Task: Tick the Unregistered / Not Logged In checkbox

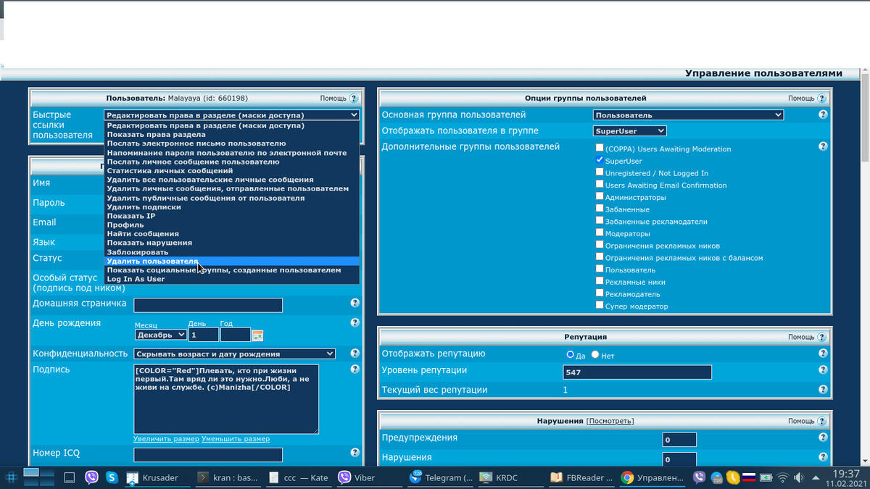Action: pyautogui.click(x=600, y=172)
